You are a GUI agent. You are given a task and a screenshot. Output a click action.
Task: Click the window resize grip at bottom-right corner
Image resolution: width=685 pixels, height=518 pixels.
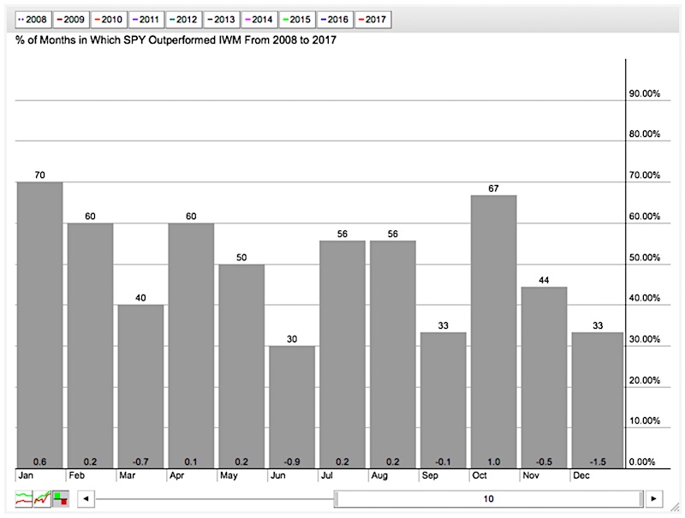675,506
